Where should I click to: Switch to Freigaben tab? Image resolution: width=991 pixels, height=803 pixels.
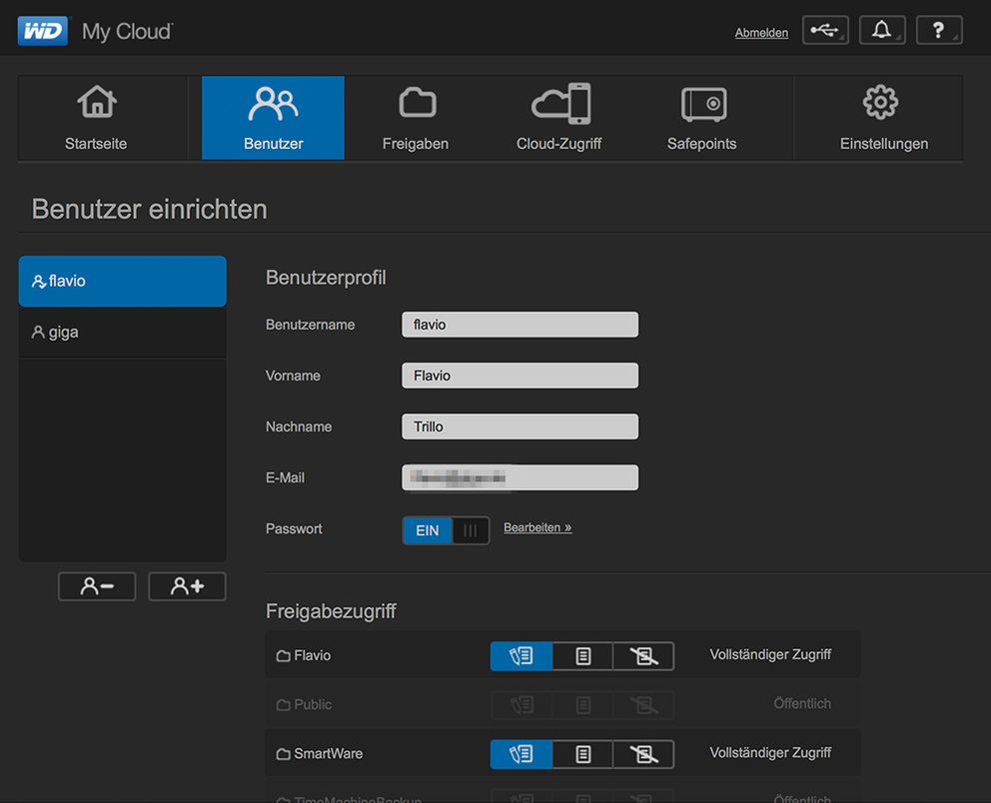pyautogui.click(x=416, y=118)
